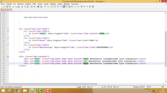
Task: Toggle synchronized vertical scrolling icon
Action: 51,6
